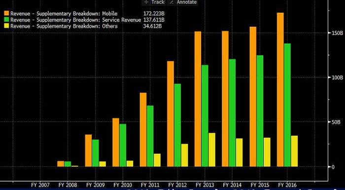Select the Mobile revenue legend entry
Screen dimensions: 345x190
84,14
